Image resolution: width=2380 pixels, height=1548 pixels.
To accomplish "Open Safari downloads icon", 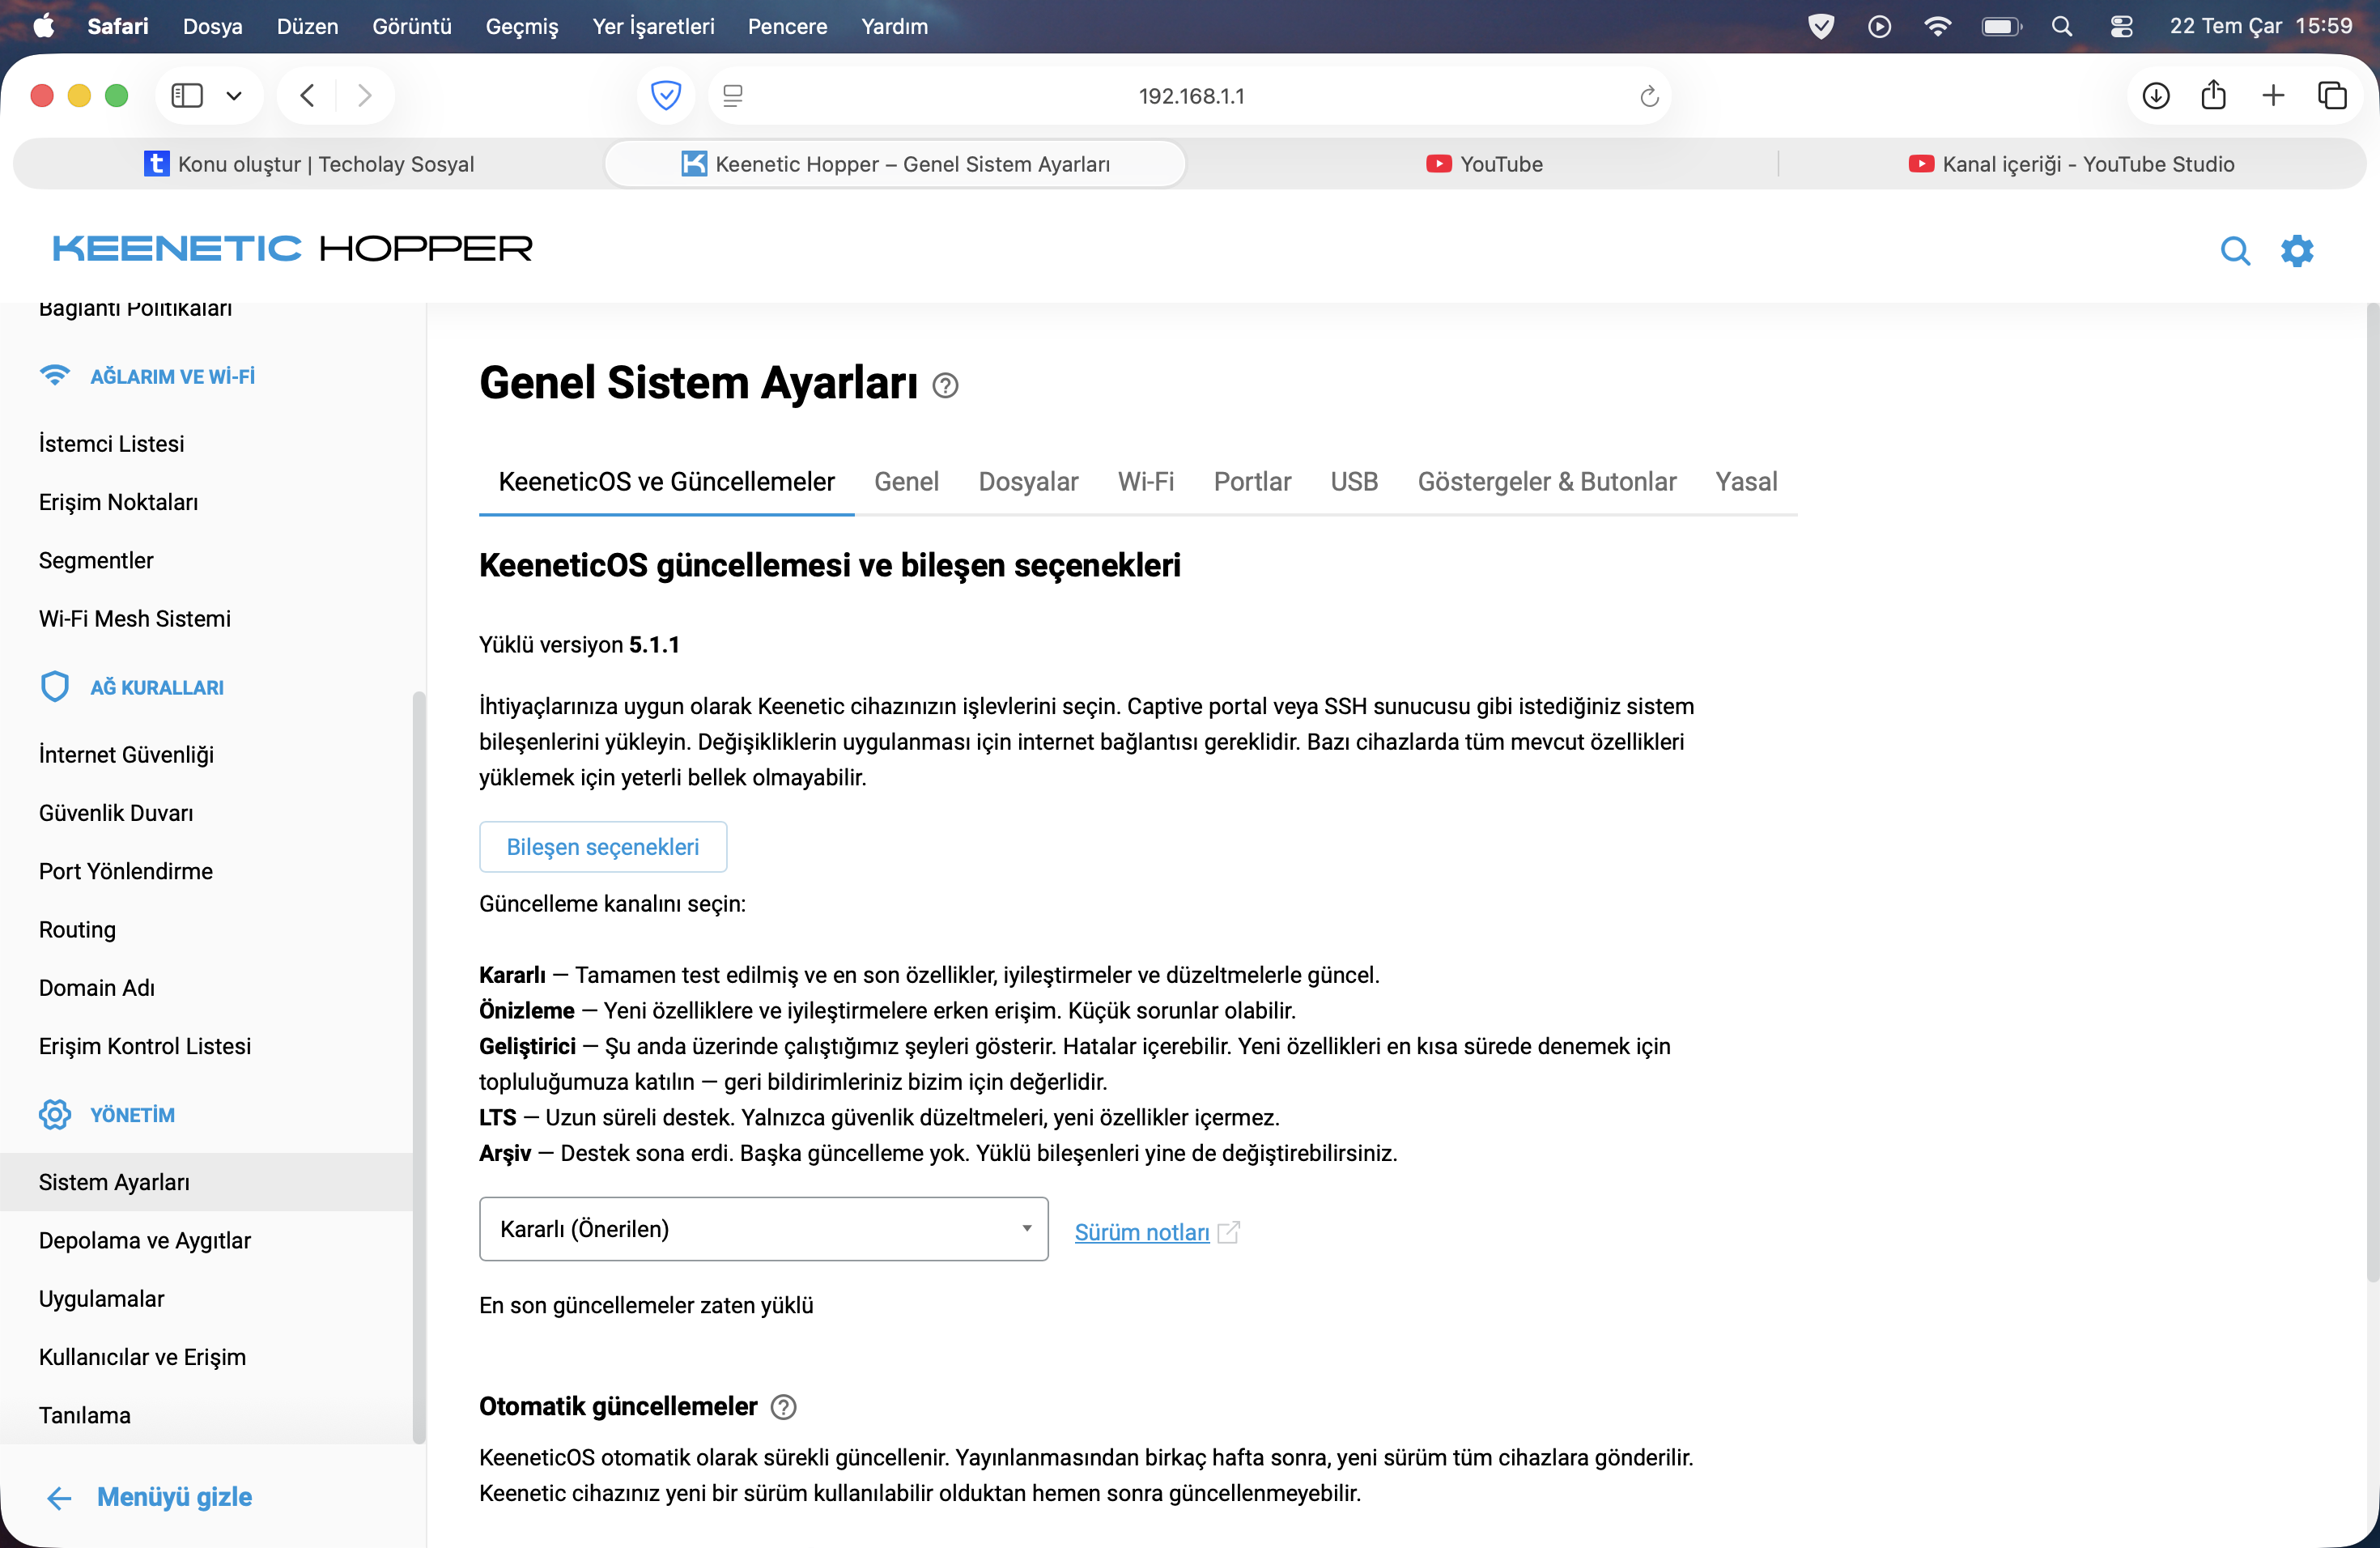I will point(2156,96).
